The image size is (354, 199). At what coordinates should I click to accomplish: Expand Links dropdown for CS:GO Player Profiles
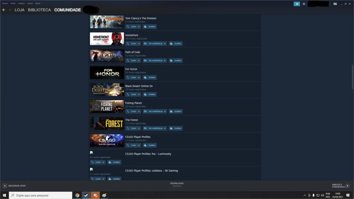(x=133, y=145)
